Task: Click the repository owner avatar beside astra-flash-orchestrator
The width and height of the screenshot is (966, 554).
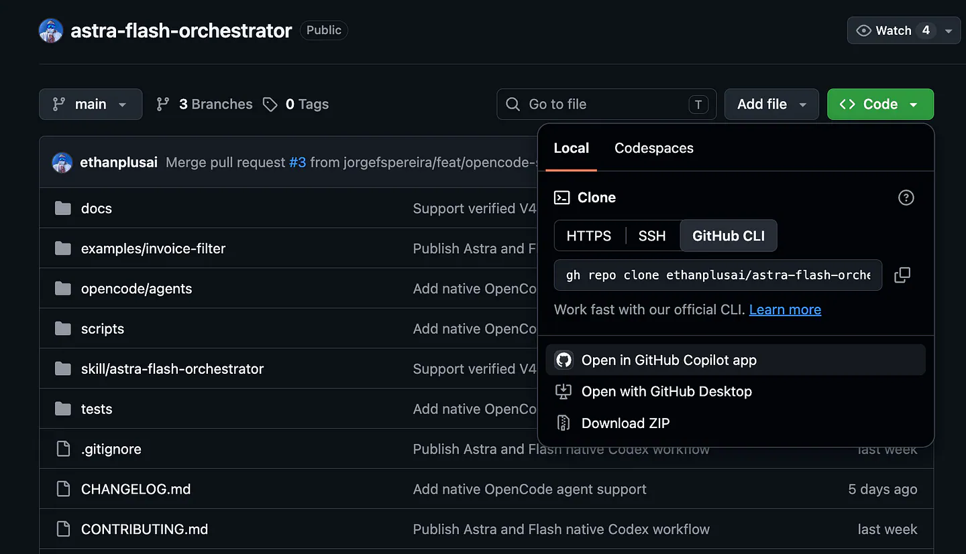Action: 51,31
